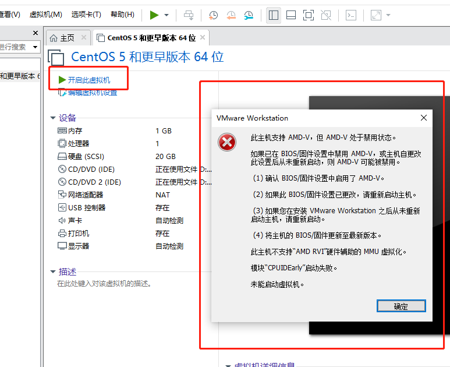
Task: Click the Unity mode toolbar icon
Action: (326, 15)
